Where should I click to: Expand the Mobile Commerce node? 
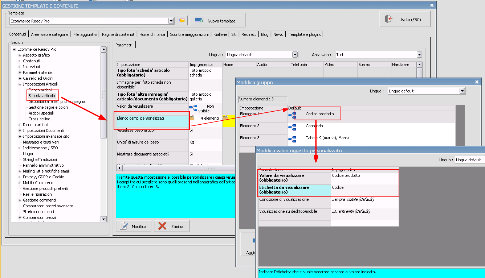tap(20, 183)
